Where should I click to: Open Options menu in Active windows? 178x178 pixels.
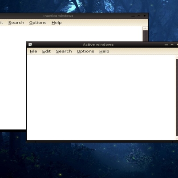click(x=85, y=51)
